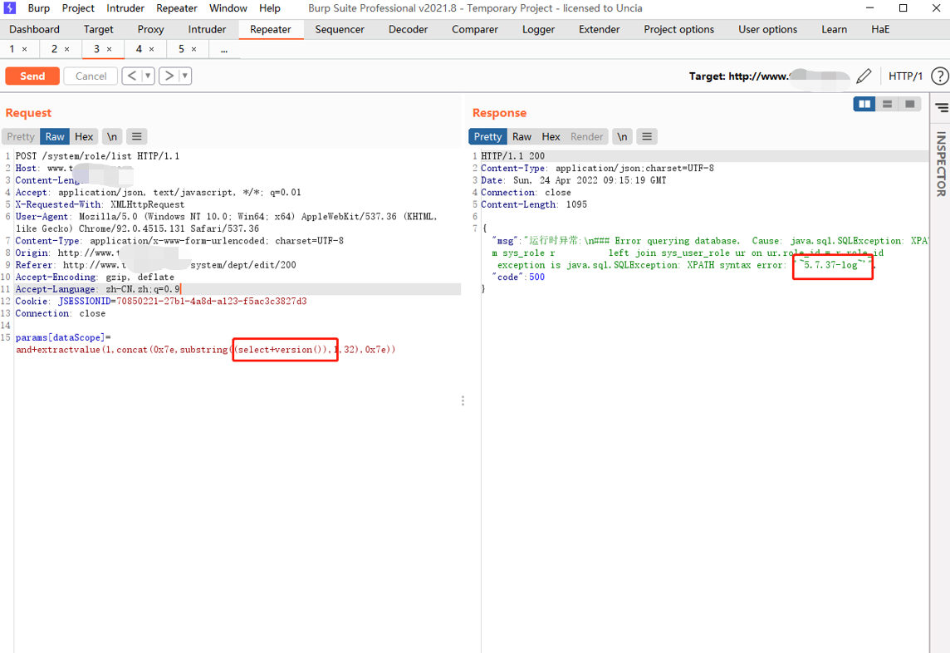Open request pane options menu icon
Image resolution: width=950 pixels, height=653 pixels.
pos(137,136)
